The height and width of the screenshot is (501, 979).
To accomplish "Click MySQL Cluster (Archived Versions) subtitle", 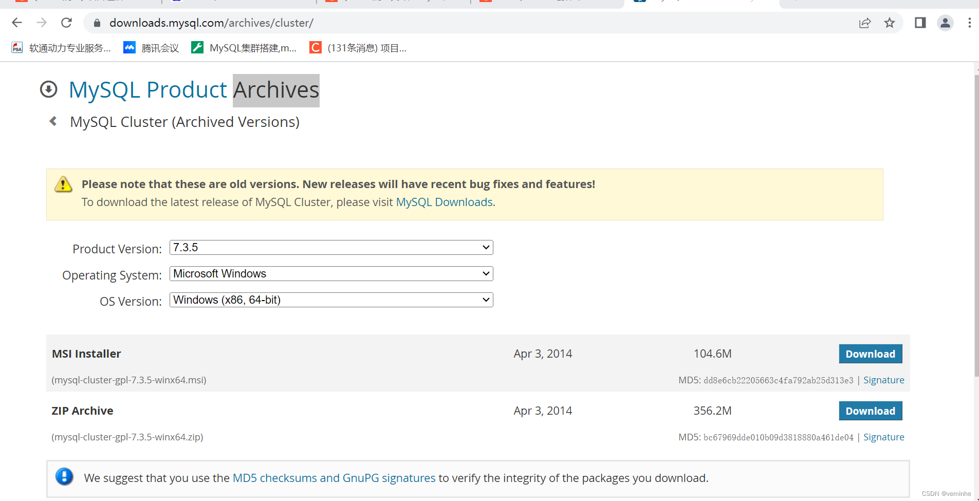I will tap(184, 122).
